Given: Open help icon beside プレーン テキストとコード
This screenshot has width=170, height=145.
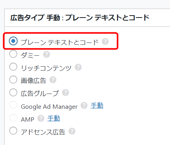Looking at the screenshot, I should pos(105,42).
